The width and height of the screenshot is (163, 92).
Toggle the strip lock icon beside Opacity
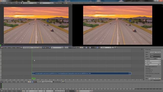pos(160,59)
